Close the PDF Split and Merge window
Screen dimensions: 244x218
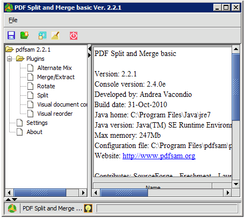235,8
